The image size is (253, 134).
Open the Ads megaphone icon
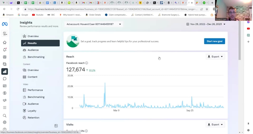click(x=5, y=100)
